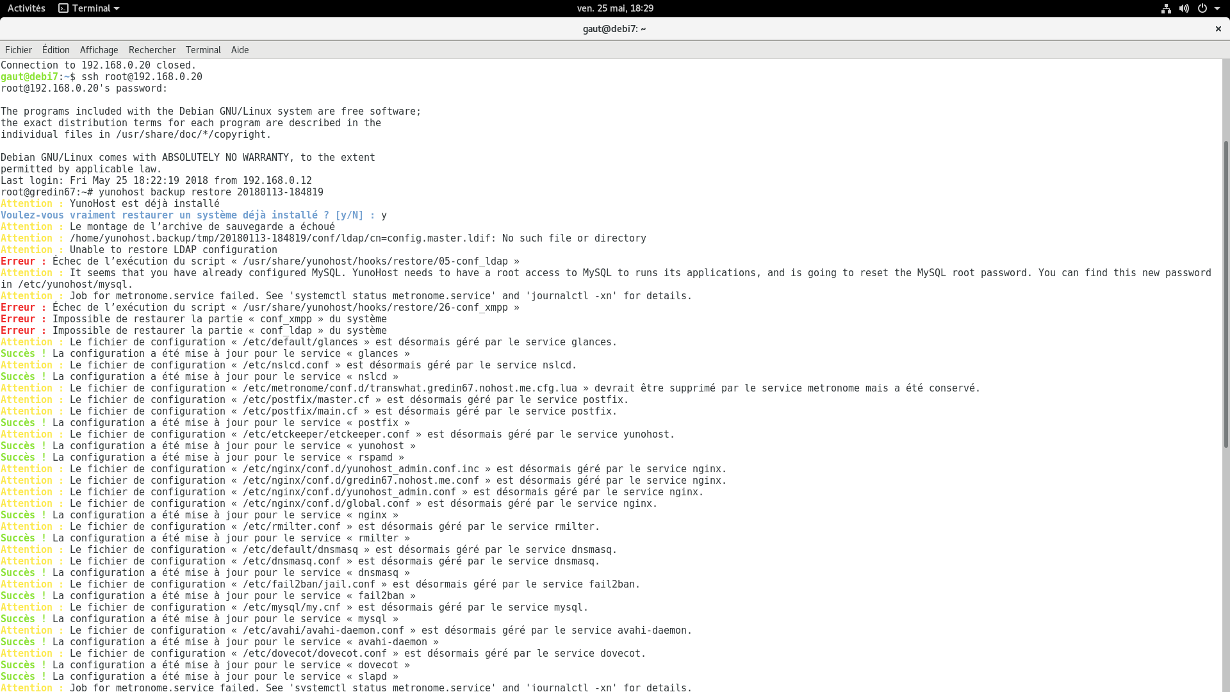Click the success line for service « dnsmasq »
Screen dimensions: 1230x692
pos(205,573)
